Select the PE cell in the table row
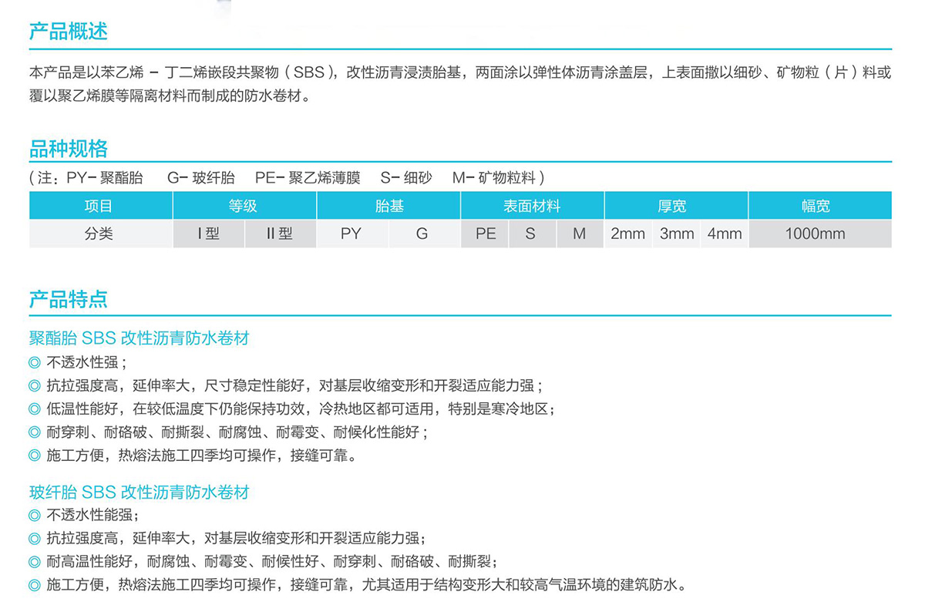 (486, 234)
